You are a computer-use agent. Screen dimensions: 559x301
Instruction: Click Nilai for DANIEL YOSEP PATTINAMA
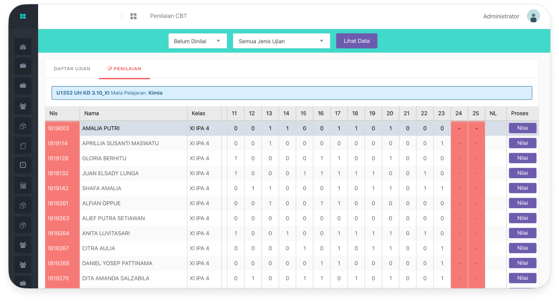tap(523, 263)
